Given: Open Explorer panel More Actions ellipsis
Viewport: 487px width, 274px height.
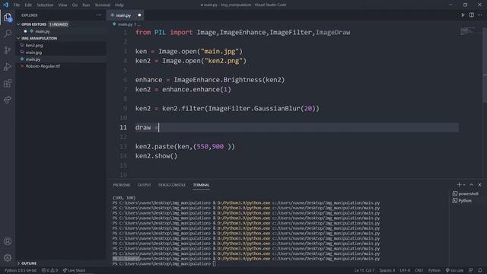Looking at the screenshot, I should (99, 15).
